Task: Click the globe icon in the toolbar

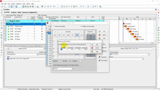Action: pos(100,6)
